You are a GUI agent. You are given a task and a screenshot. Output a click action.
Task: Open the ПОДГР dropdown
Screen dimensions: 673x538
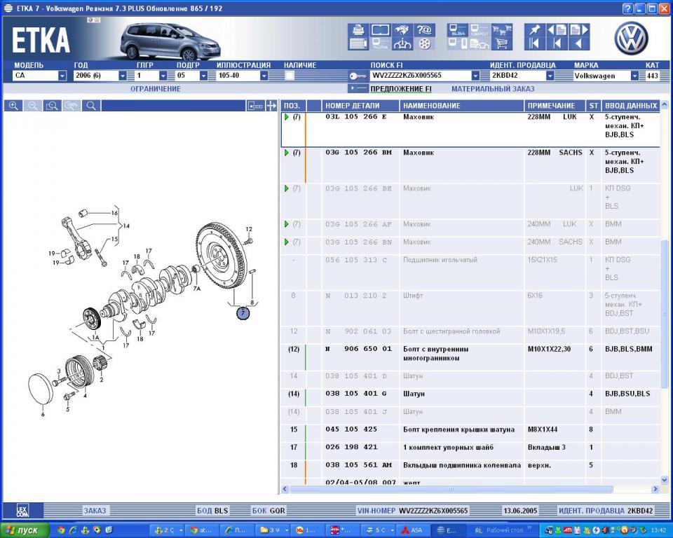coord(204,76)
